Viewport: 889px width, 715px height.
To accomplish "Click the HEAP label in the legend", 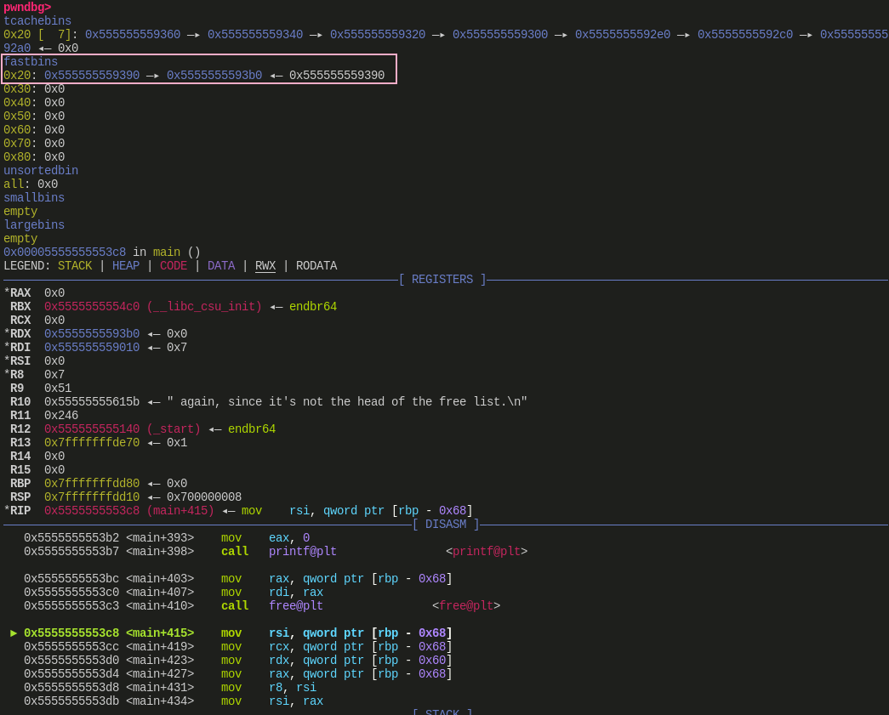I will [126, 266].
